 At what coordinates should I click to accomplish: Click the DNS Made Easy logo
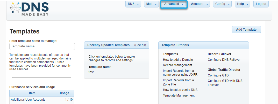pyautogui.click(x=29, y=9)
